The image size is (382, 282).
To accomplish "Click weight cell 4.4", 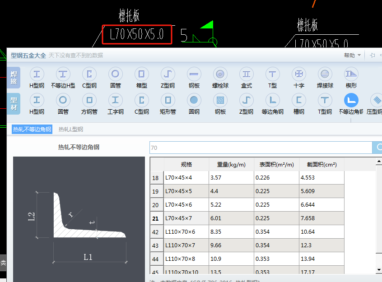I will point(231,191).
